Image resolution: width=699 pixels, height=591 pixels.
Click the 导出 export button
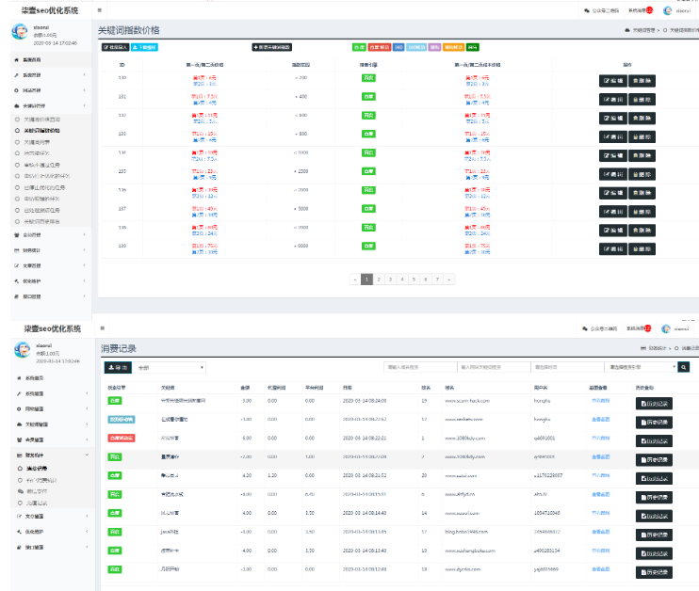tap(117, 367)
